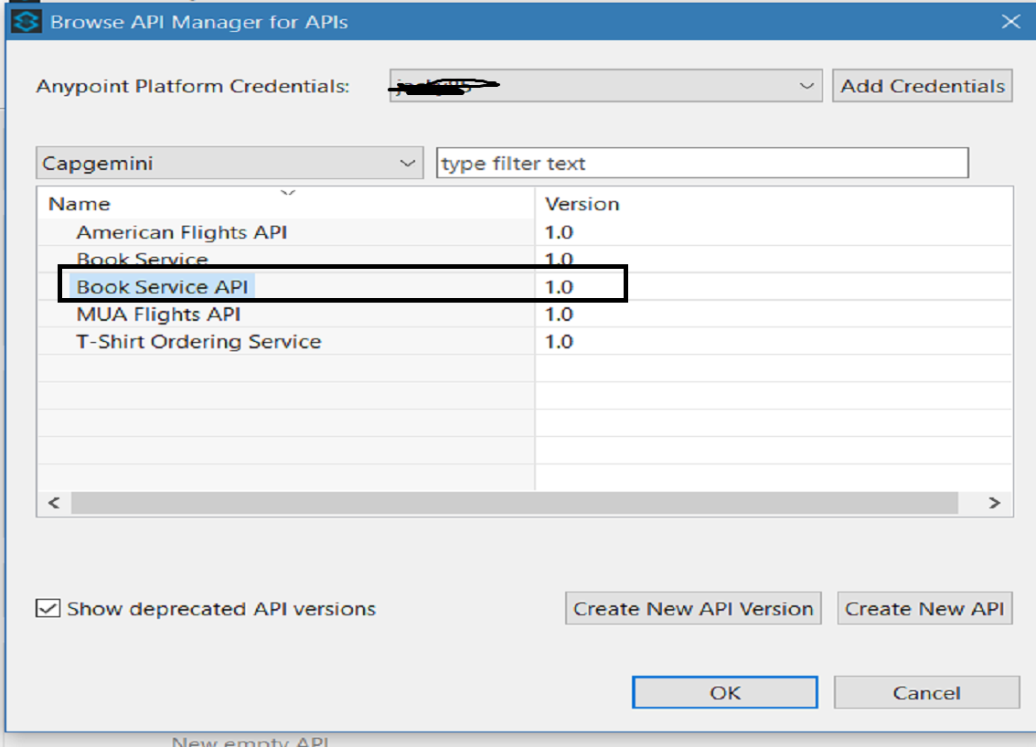Click the horizontal scrollbar track

tap(514, 503)
